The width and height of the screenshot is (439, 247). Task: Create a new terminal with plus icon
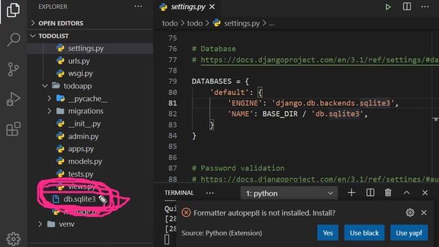(x=351, y=193)
